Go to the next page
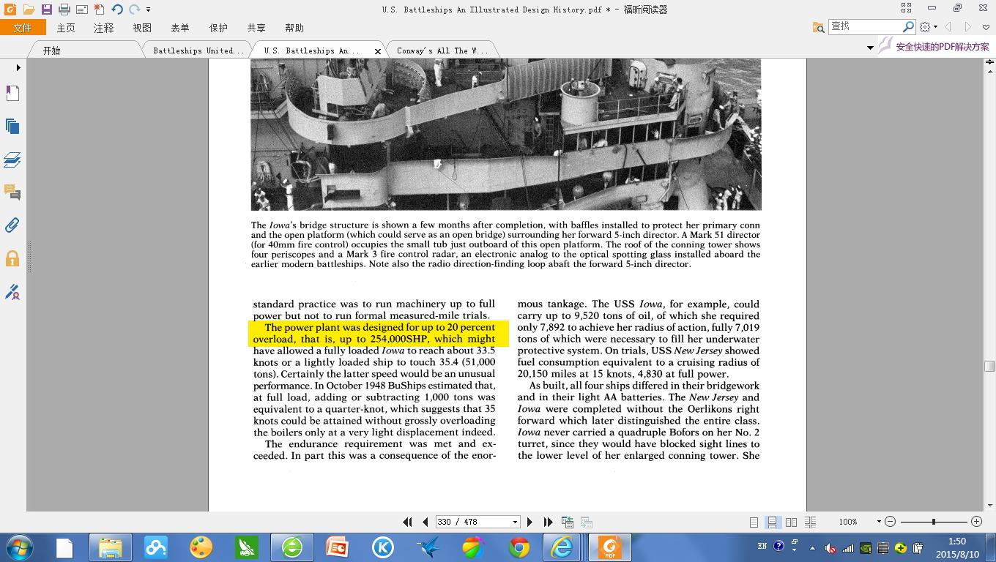 pos(530,522)
